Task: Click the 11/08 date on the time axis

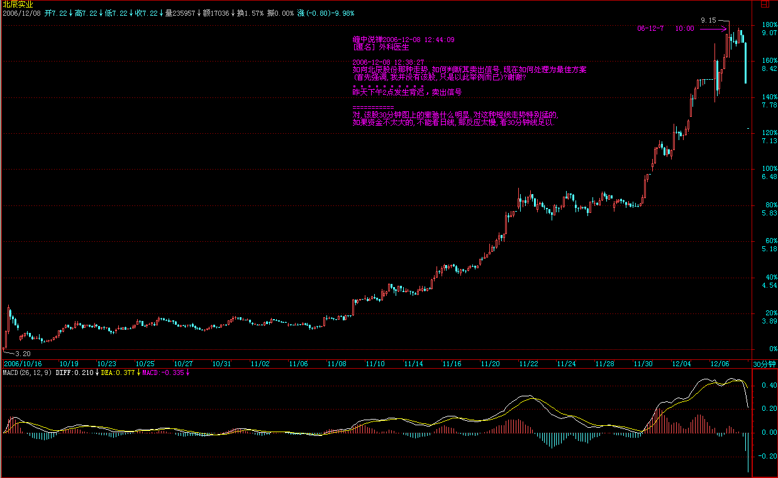Action: click(336, 364)
